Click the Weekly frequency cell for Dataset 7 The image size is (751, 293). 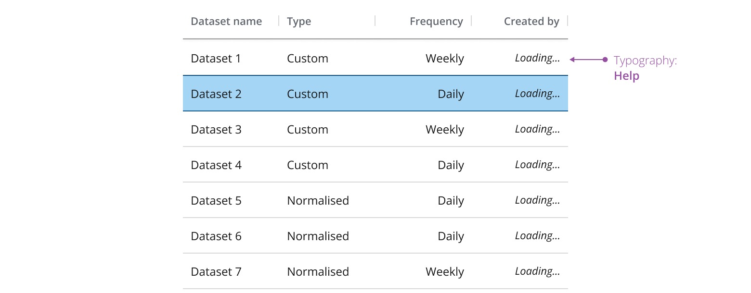444,271
